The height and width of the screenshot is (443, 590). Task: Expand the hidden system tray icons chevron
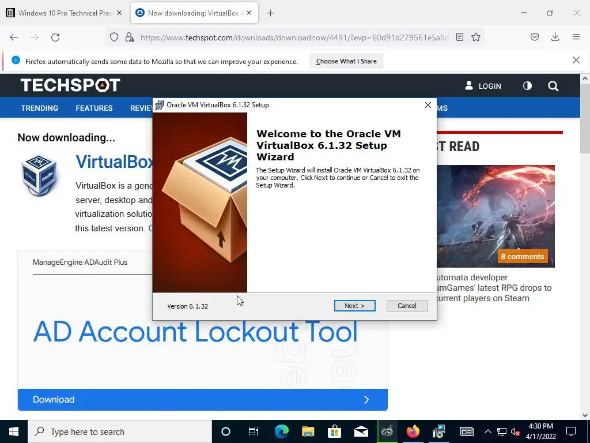[x=487, y=431]
